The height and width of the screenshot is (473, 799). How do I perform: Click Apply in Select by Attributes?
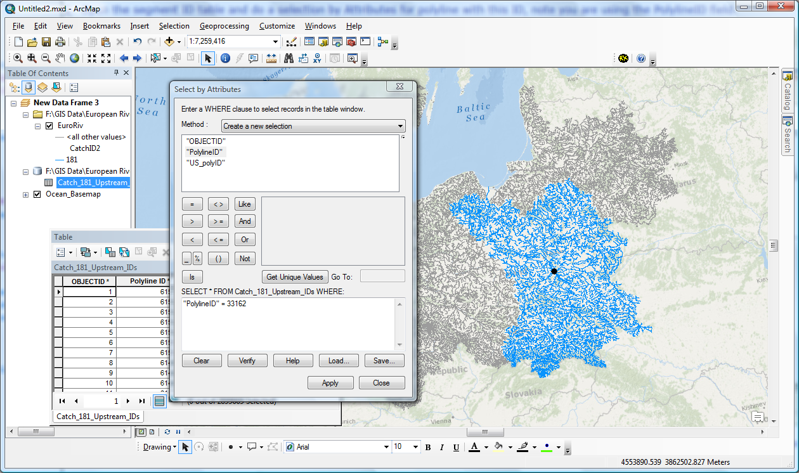[x=330, y=383]
